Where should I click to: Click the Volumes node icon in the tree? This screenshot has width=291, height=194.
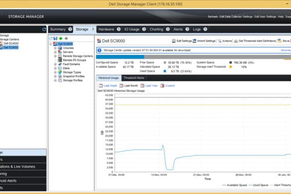60,48
